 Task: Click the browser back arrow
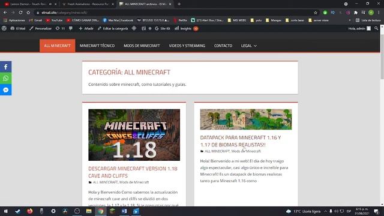tap(5, 13)
